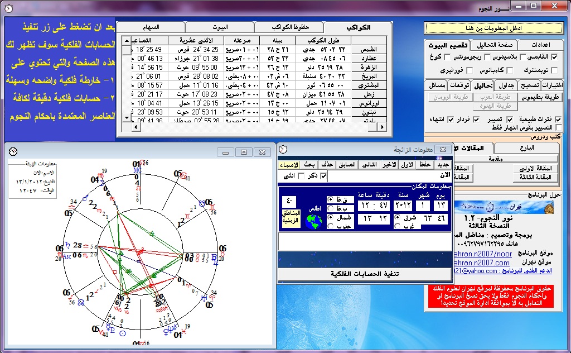This screenshot has height=353, width=571.
Task: Toggle the فترات طبيعية checkbox
Action: coord(558,120)
